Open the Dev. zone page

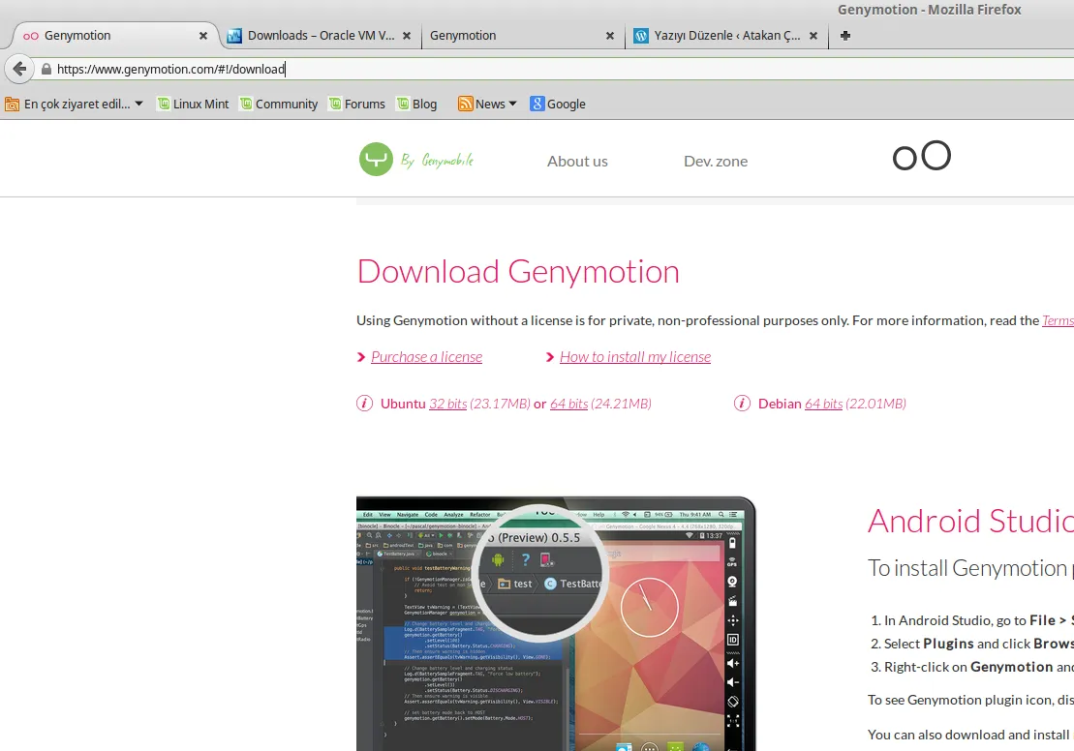[716, 162]
